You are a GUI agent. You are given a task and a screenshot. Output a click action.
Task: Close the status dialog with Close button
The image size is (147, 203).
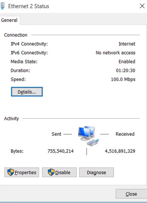tap(131, 194)
